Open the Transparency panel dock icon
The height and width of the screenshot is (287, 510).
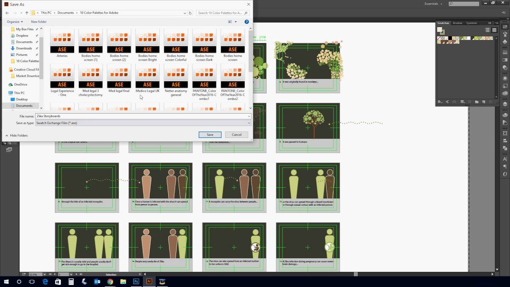coord(505,67)
